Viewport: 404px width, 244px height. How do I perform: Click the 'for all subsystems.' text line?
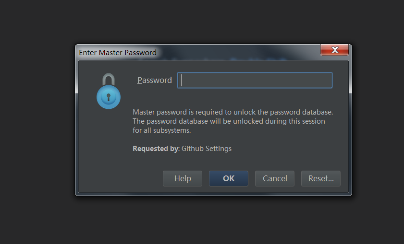click(162, 130)
